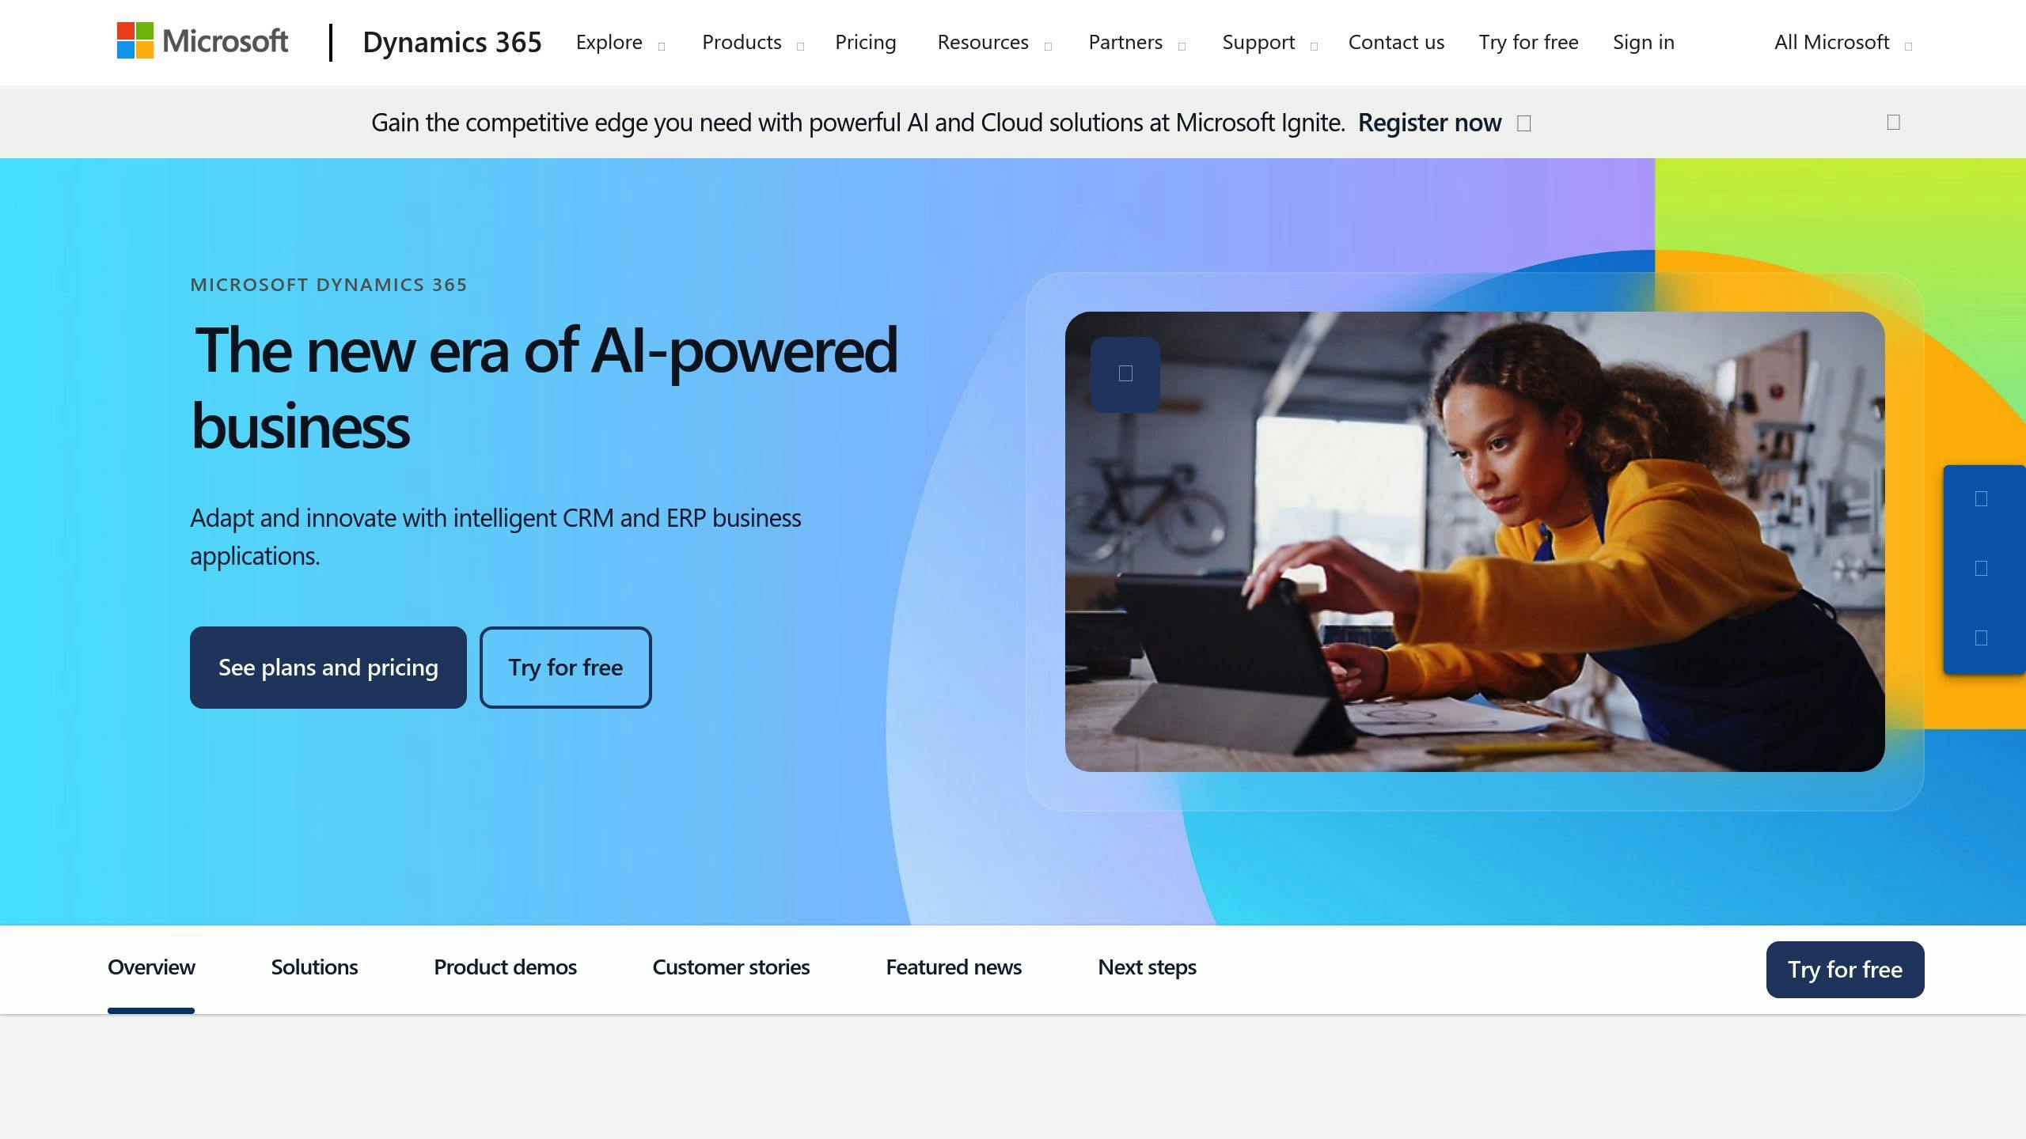Close the Microsoft Ignite banner

pos(1894,121)
